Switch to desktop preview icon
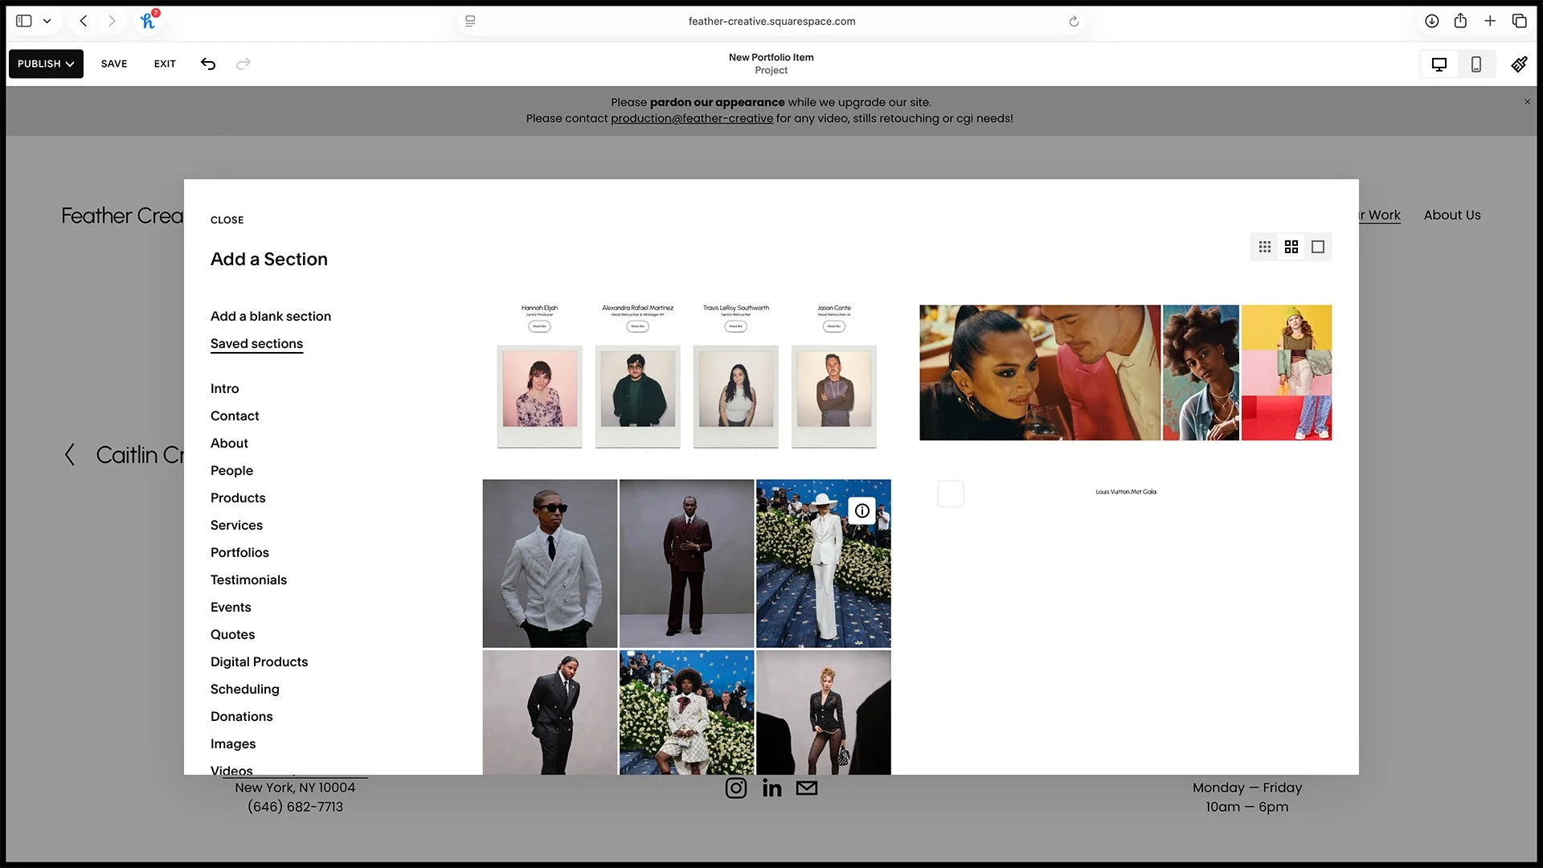This screenshot has height=868, width=1543. [x=1439, y=63]
